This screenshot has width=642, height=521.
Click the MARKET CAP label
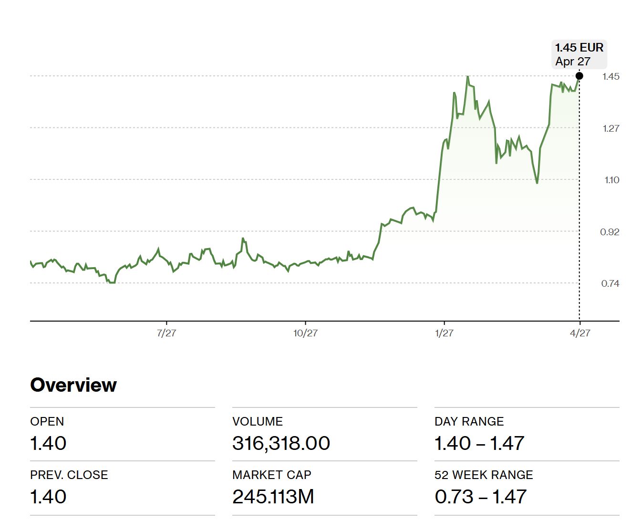271,475
